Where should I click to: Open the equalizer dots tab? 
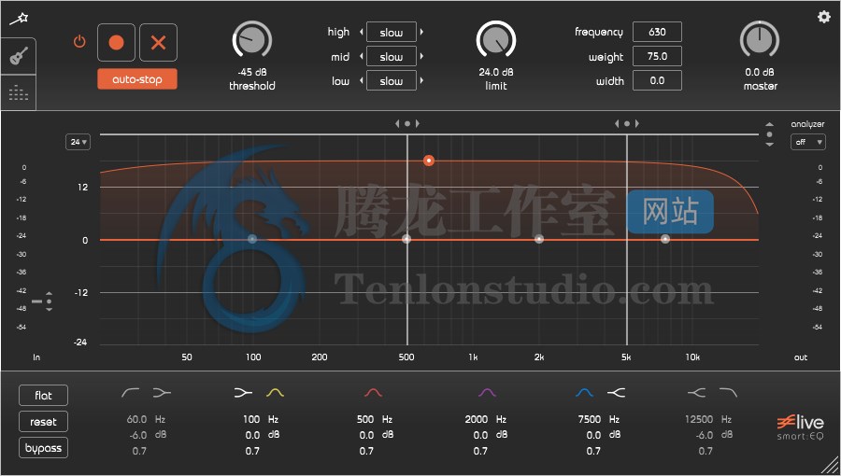[x=19, y=92]
